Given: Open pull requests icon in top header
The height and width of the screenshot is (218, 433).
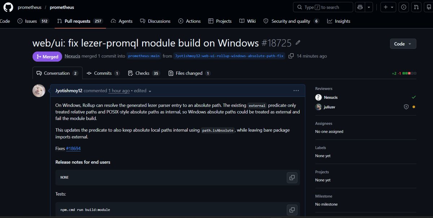Looking at the screenshot, I should pyautogui.click(x=416, y=7).
